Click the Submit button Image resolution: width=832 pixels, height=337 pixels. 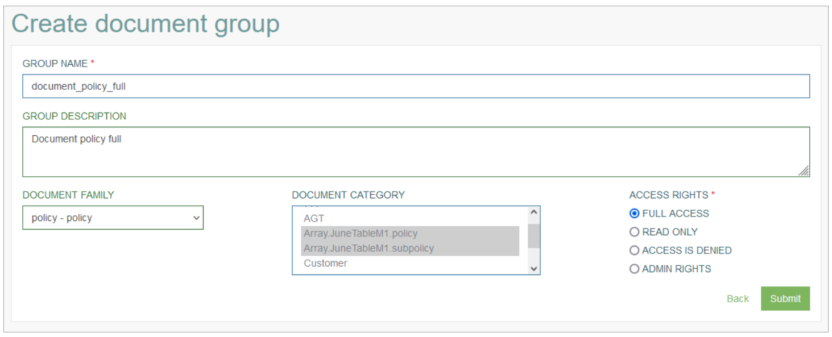[x=785, y=298]
